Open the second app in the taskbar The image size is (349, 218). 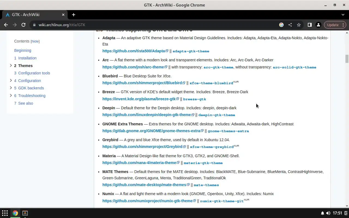pyautogui.click(x=25, y=213)
